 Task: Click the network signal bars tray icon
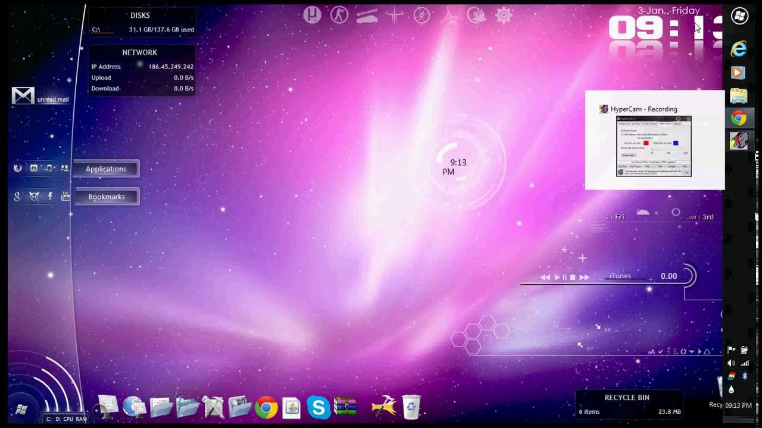coord(744,363)
